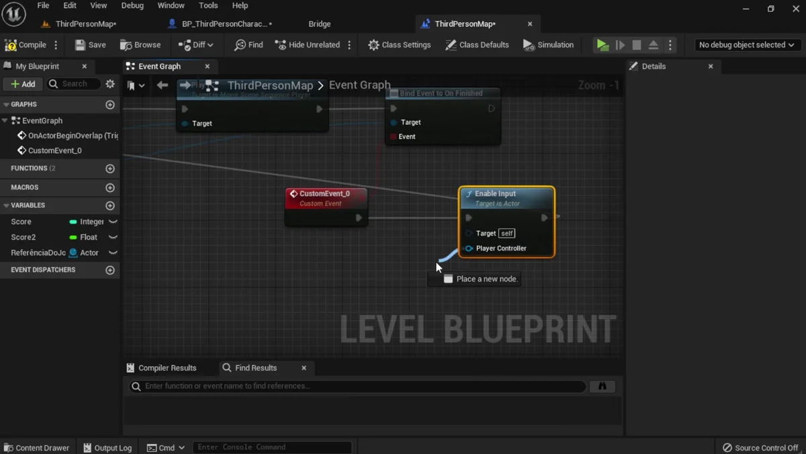Switch to Compiler Results tab
The width and height of the screenshot is (806, 454).
(x=161, y=368)
